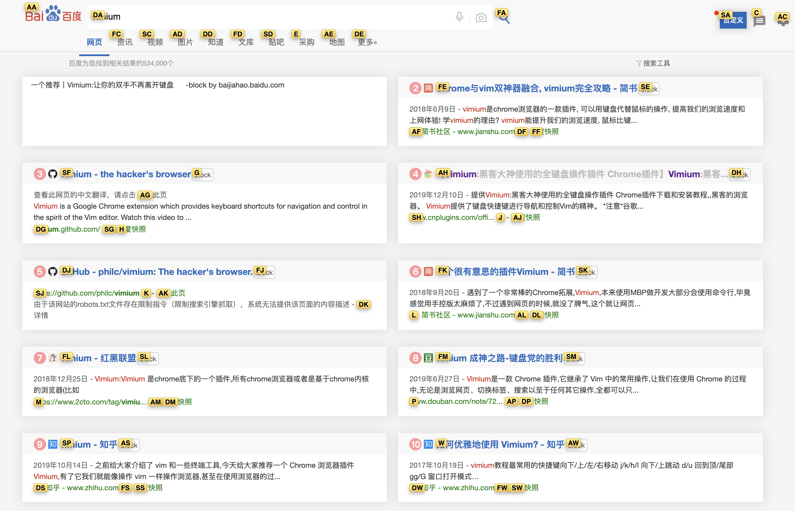Expand 搜索工具 filter options
The width and height of the screenshot is (795, 511).
[653, 63]
